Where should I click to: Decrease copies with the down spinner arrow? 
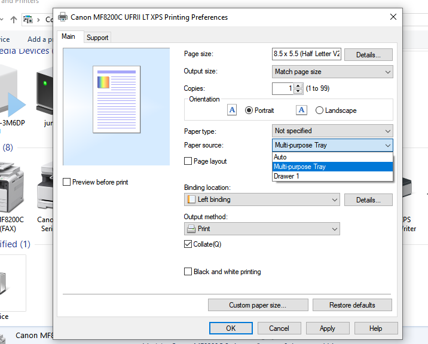click(298, 91)
